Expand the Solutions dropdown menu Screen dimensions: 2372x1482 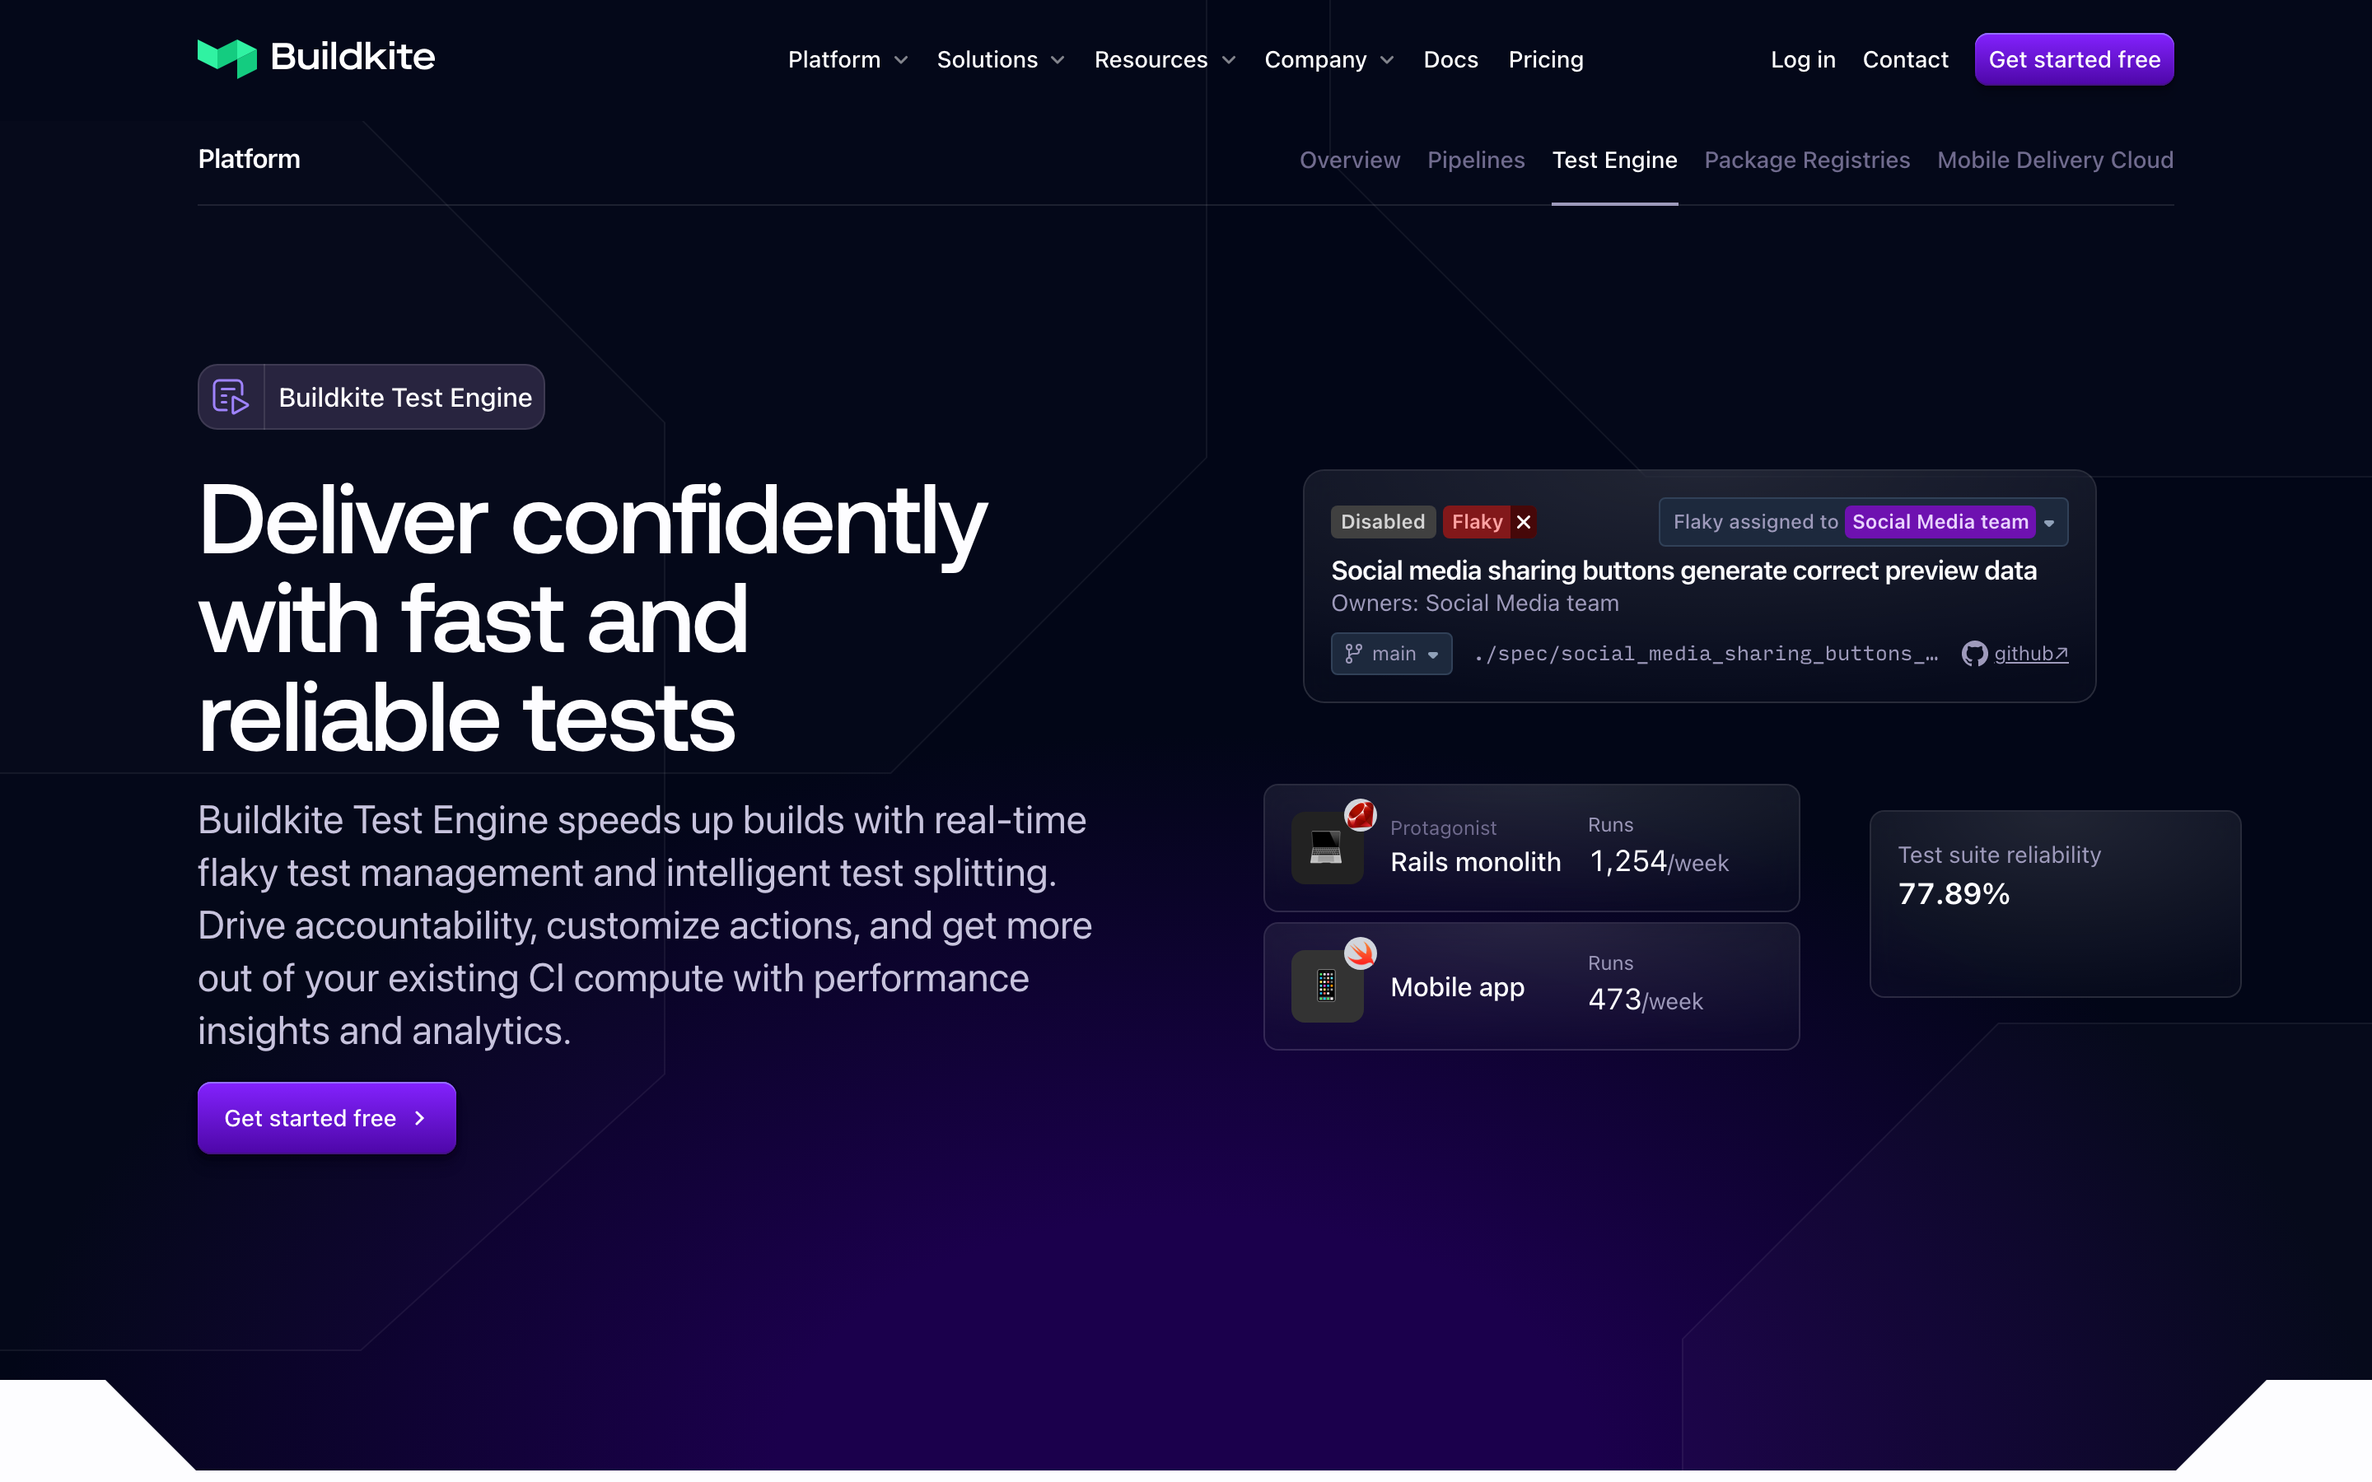coord(1001,60)
